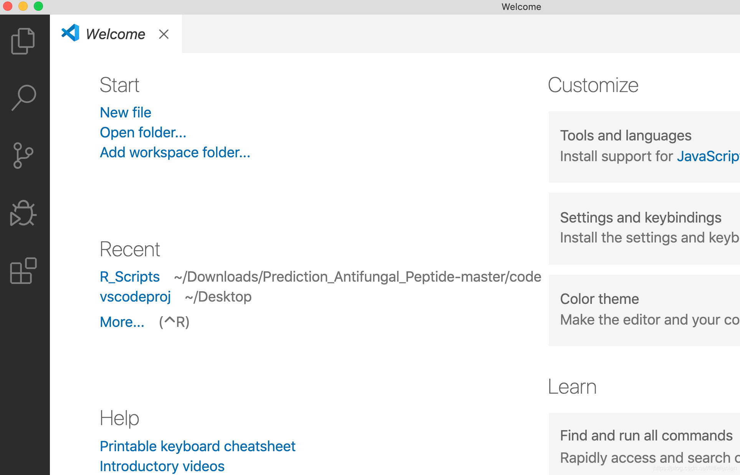Screen dimensions: 740x475
Task: Open the Source Control branch icon
Action: (x=23, y=155)
